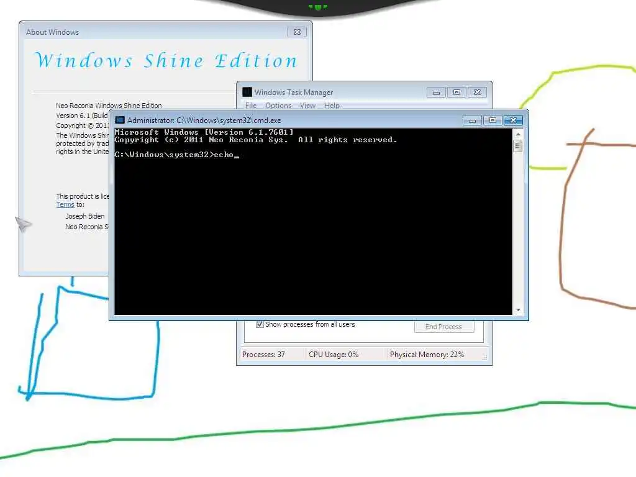Viewport: 636px width, 477px height.
Task: Maximize the Task Manager window
Action: tap(457, 93)
